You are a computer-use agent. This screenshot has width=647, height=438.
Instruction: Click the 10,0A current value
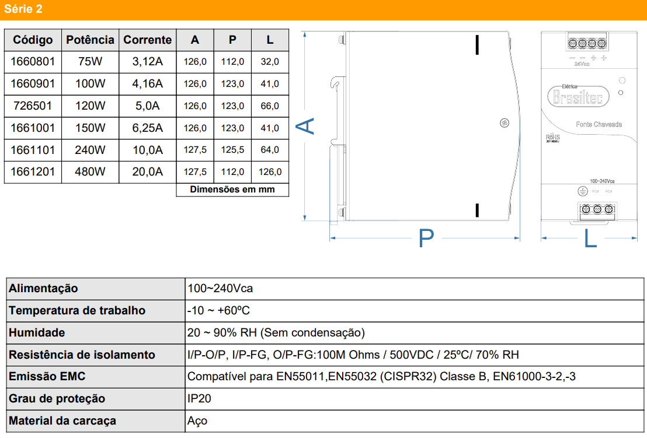point(148,150)
